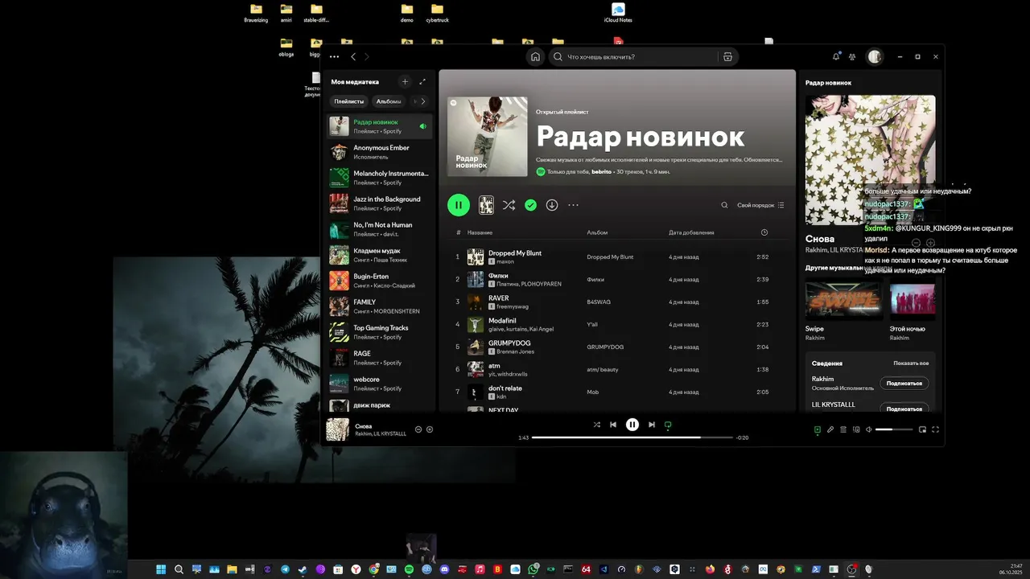This screenshot has height=579, width=1030.
Task: Toggle the Now Playing view icon
Action: [x=817, y=429]
